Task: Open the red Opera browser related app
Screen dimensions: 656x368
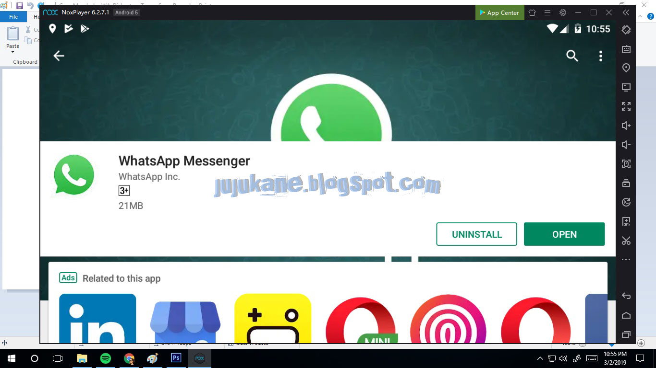Action: 536,321
